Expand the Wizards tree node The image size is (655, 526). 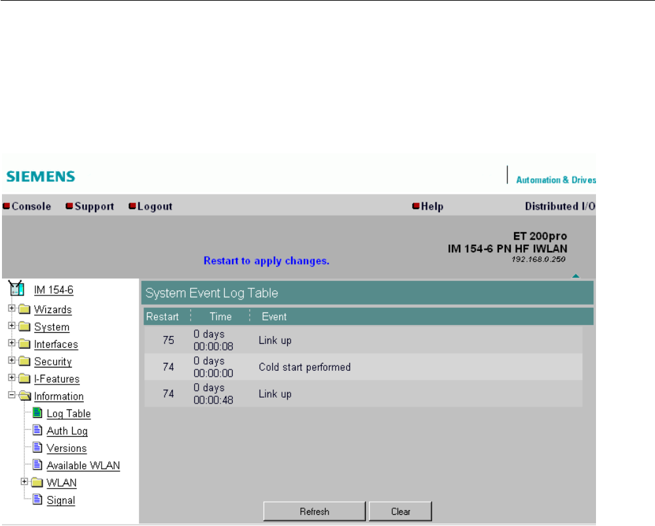(12, 309)
